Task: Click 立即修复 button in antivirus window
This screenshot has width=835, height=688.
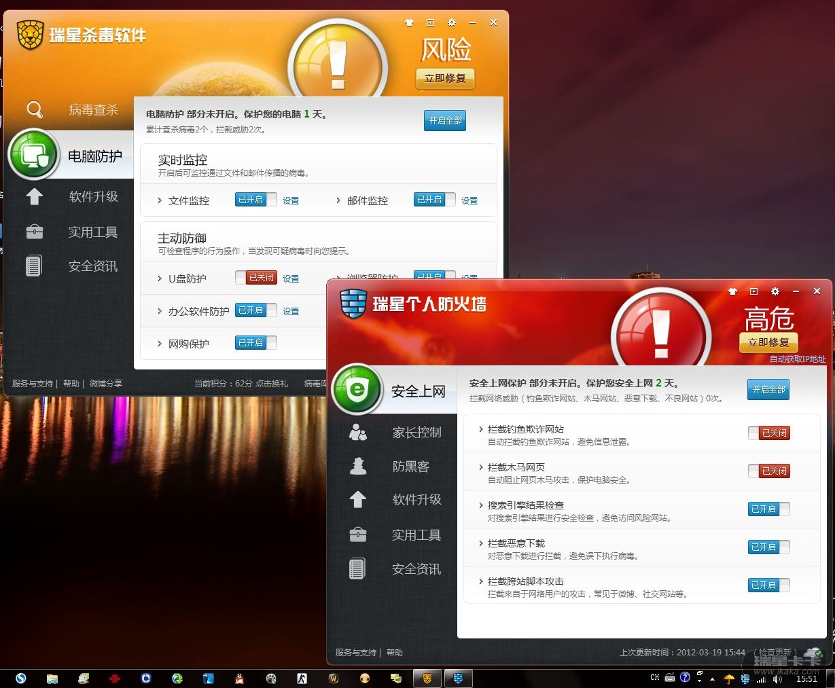Action: tap(445, 78)
